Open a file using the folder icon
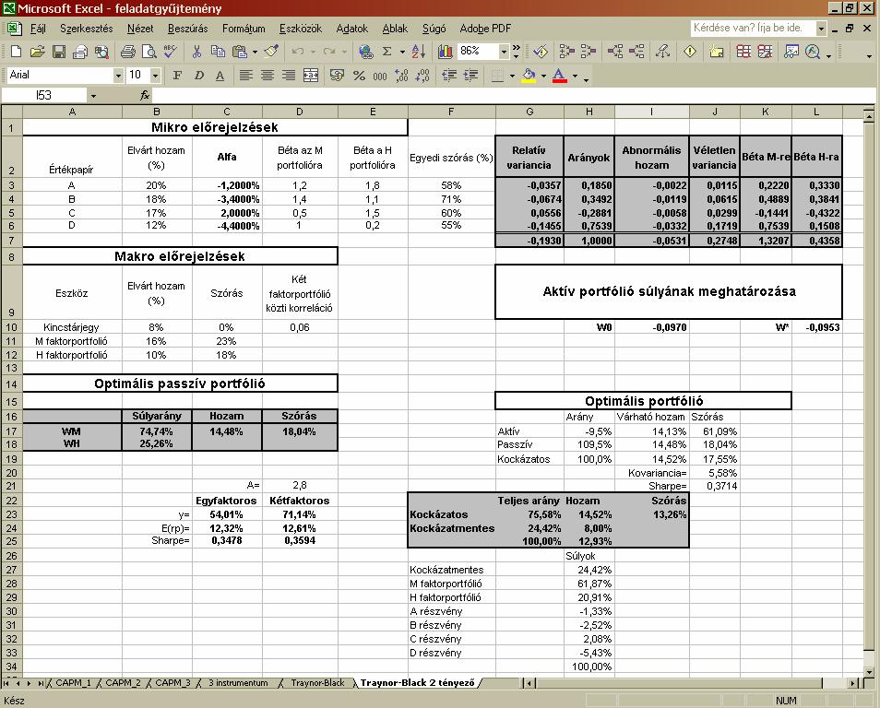880x708 pixels. 37,53
